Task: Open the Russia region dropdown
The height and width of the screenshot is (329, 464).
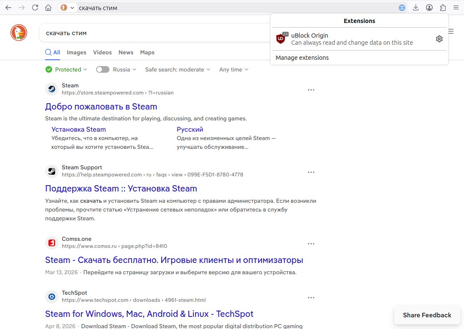Action: click(x=124, y=69)
